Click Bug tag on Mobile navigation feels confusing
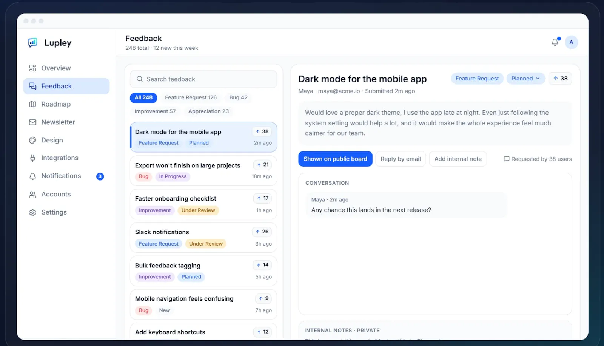Screen dimensions: 604x346 coord(143,310)
